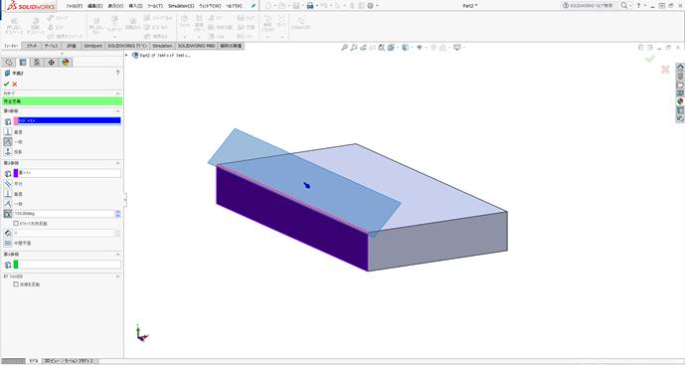Enable the flip normal checkbox
Screen dimensions: 685x365
[16, 284]
